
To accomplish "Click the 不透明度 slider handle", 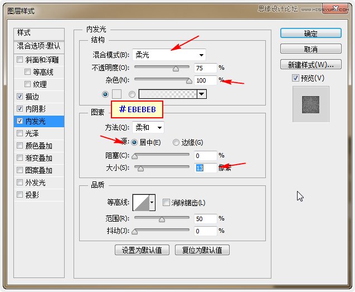I will [x=176, y=69].
